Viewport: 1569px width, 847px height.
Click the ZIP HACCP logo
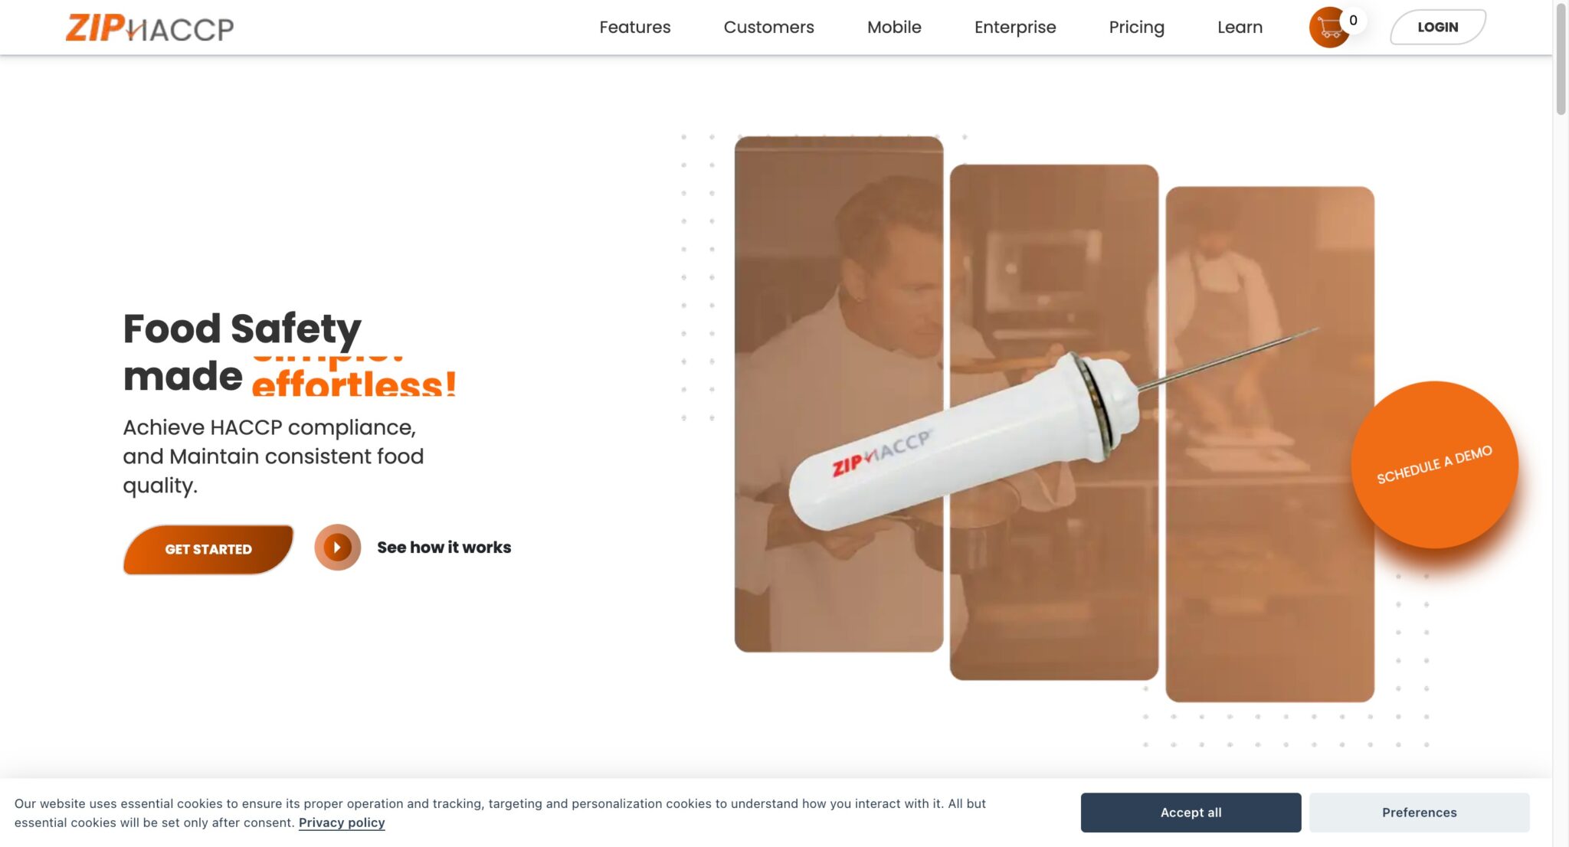(149, 28)
